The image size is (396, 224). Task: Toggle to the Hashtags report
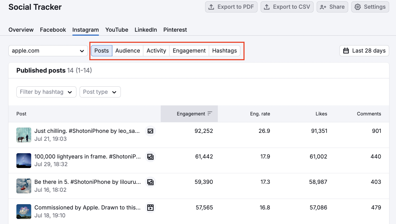[224, 51]
